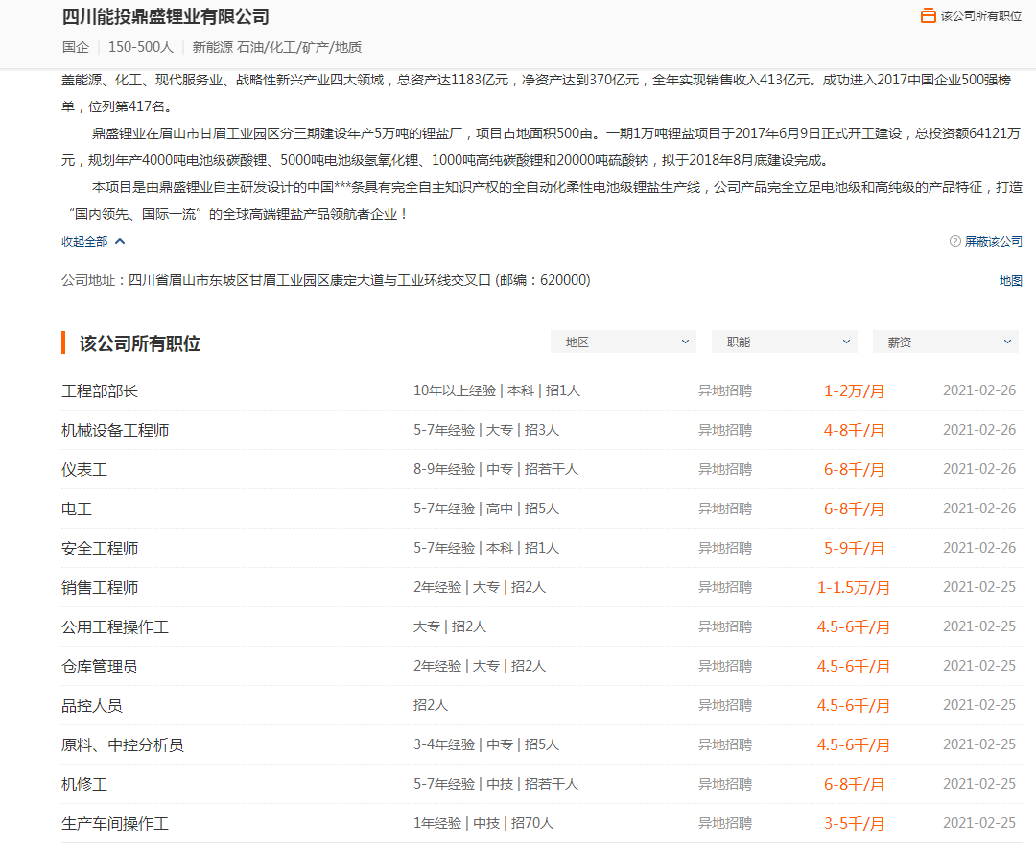Screen dimensions: 1036x850
Task: Click 1年经验 | 中技 | 招70人 requirements text
Action: [x=483, y=823]
